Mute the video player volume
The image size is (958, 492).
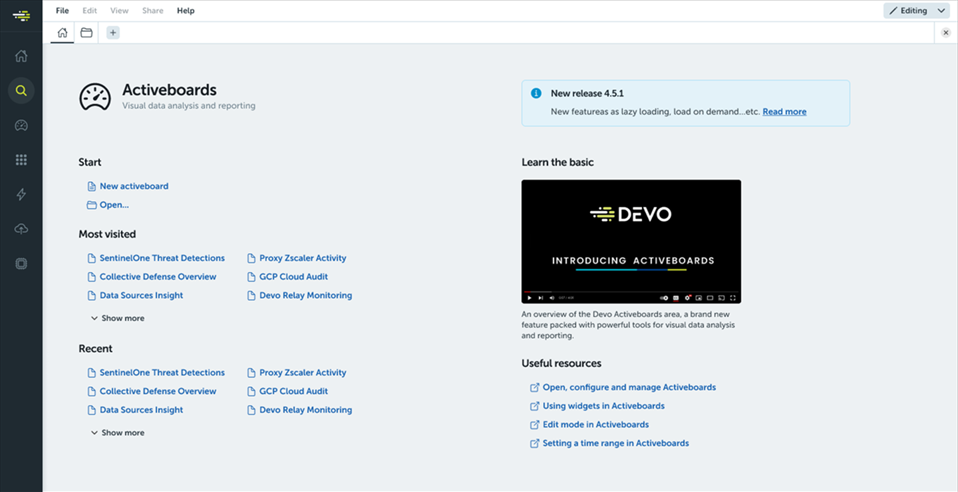point(553,298)
